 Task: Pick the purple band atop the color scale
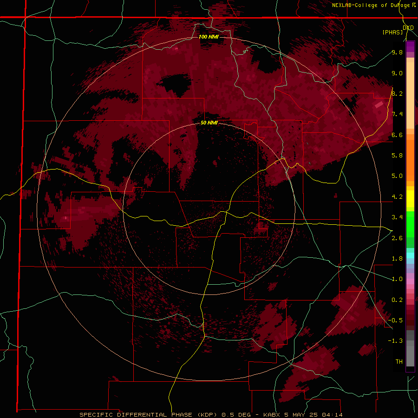[410, 47]
